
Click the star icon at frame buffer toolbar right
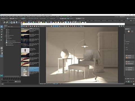click(119, 26)
